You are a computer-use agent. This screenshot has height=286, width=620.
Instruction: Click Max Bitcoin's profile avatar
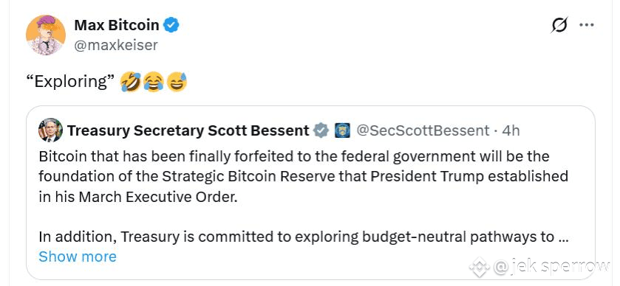(x=46, y=35)
